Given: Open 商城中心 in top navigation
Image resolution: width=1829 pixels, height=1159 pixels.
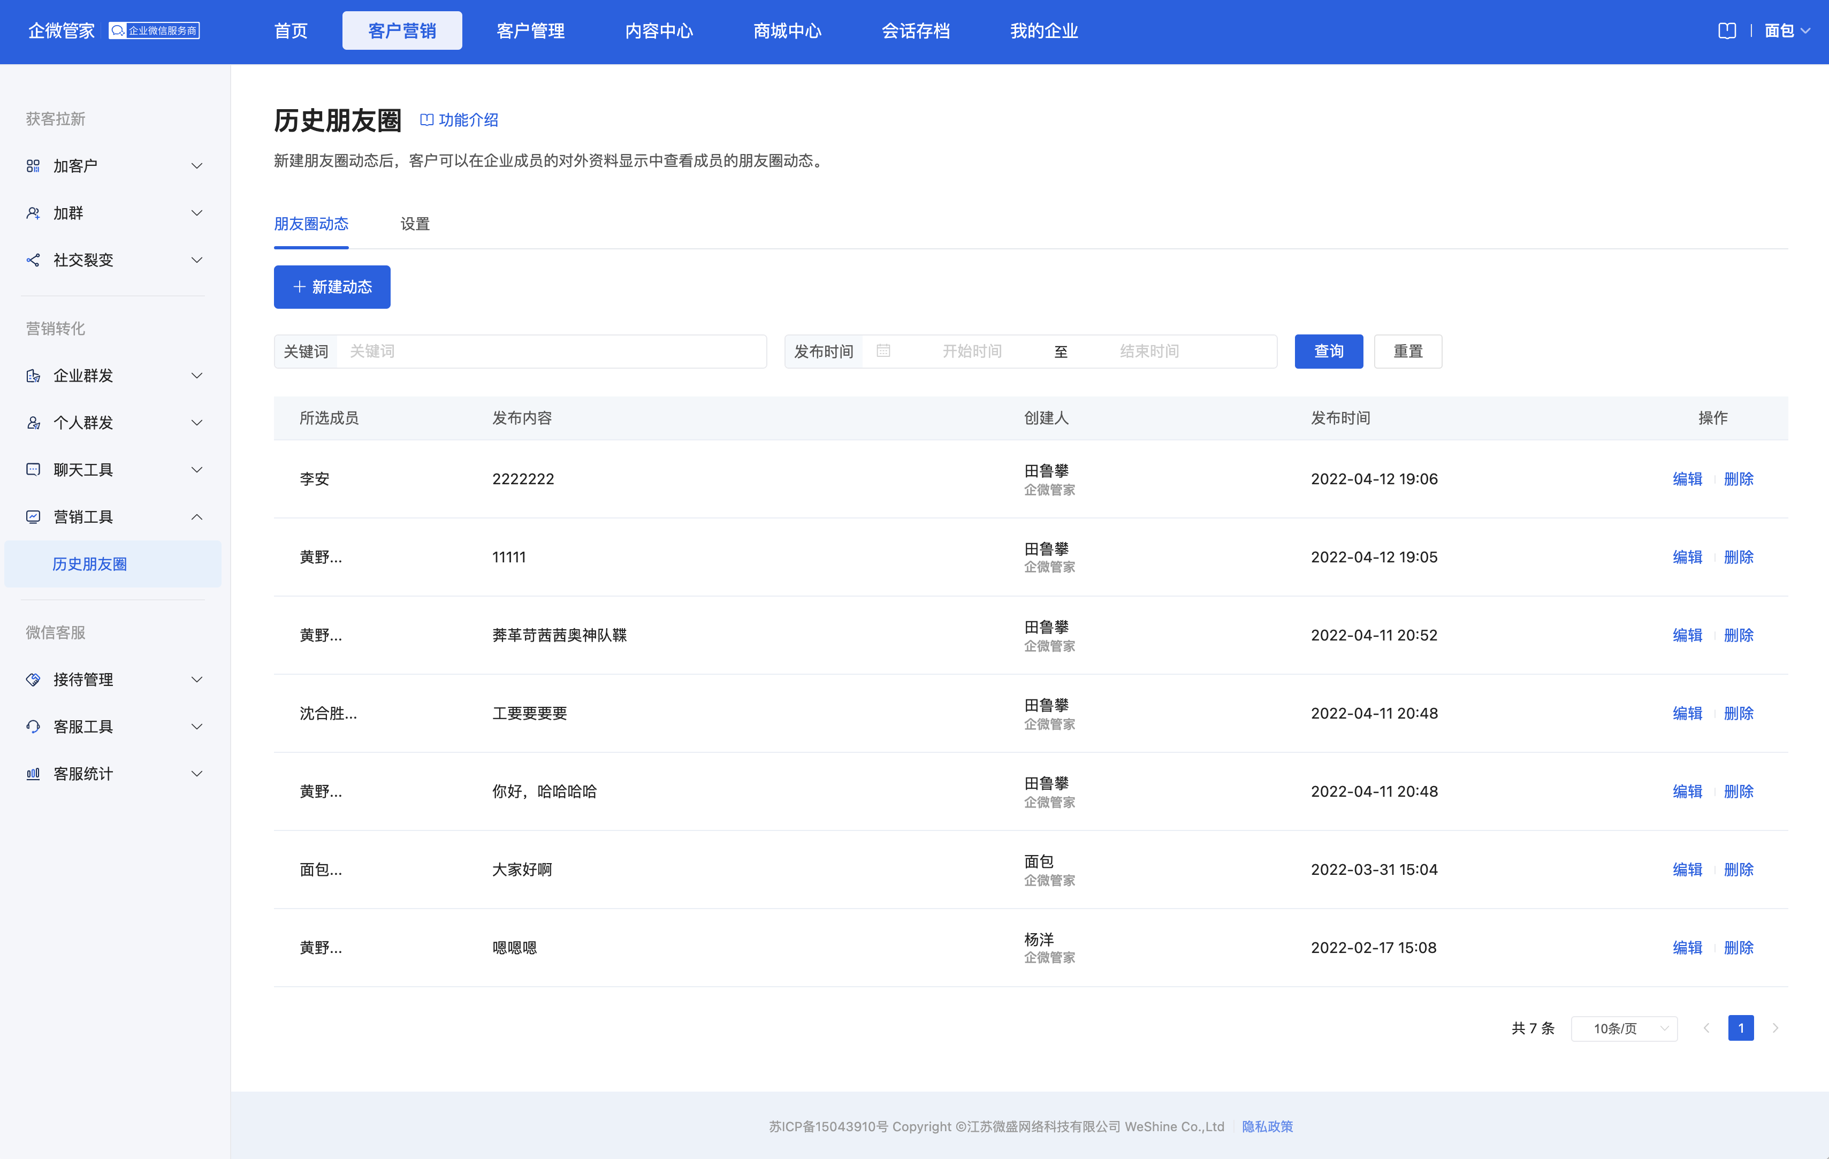Looking at the screenshot, I should [787, 30].
